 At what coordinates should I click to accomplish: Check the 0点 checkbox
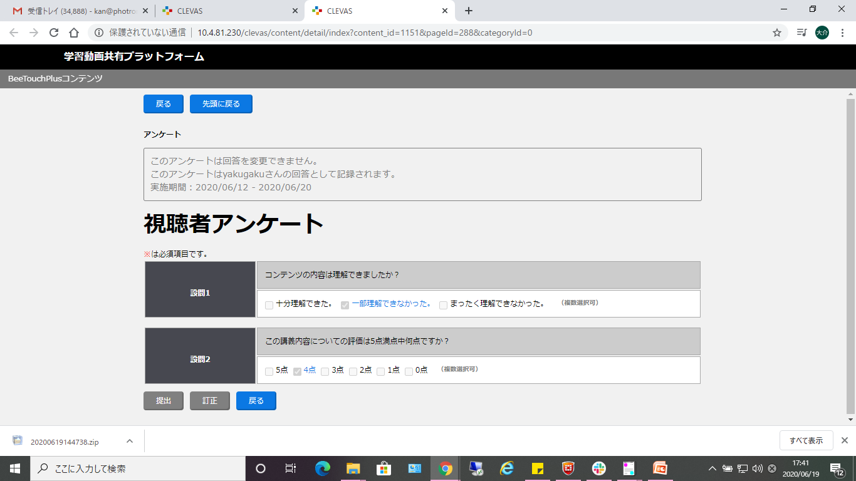409,371
